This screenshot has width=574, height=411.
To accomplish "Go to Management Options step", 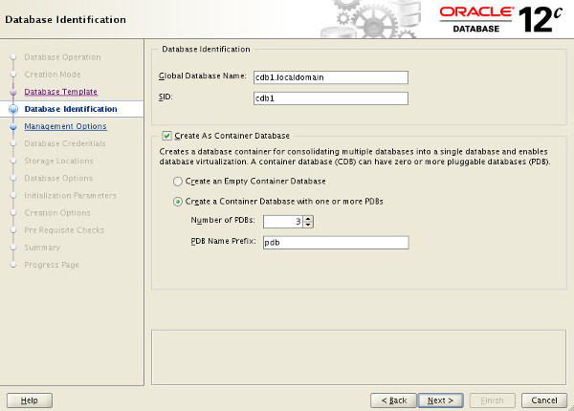I will click(65, 126).
